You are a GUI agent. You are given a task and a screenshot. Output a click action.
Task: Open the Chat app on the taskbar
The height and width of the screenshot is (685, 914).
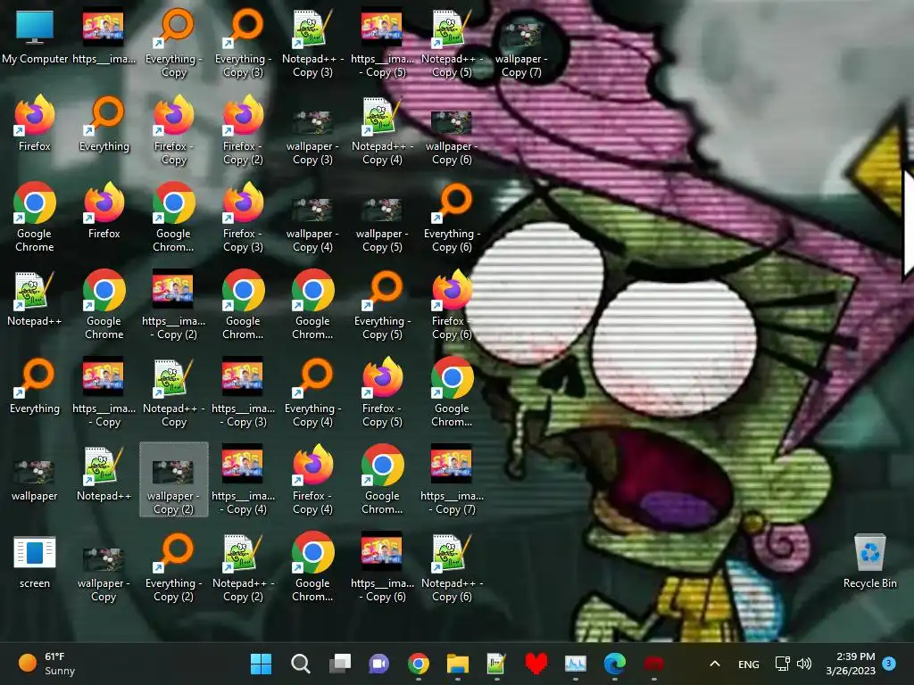(378, 664)
